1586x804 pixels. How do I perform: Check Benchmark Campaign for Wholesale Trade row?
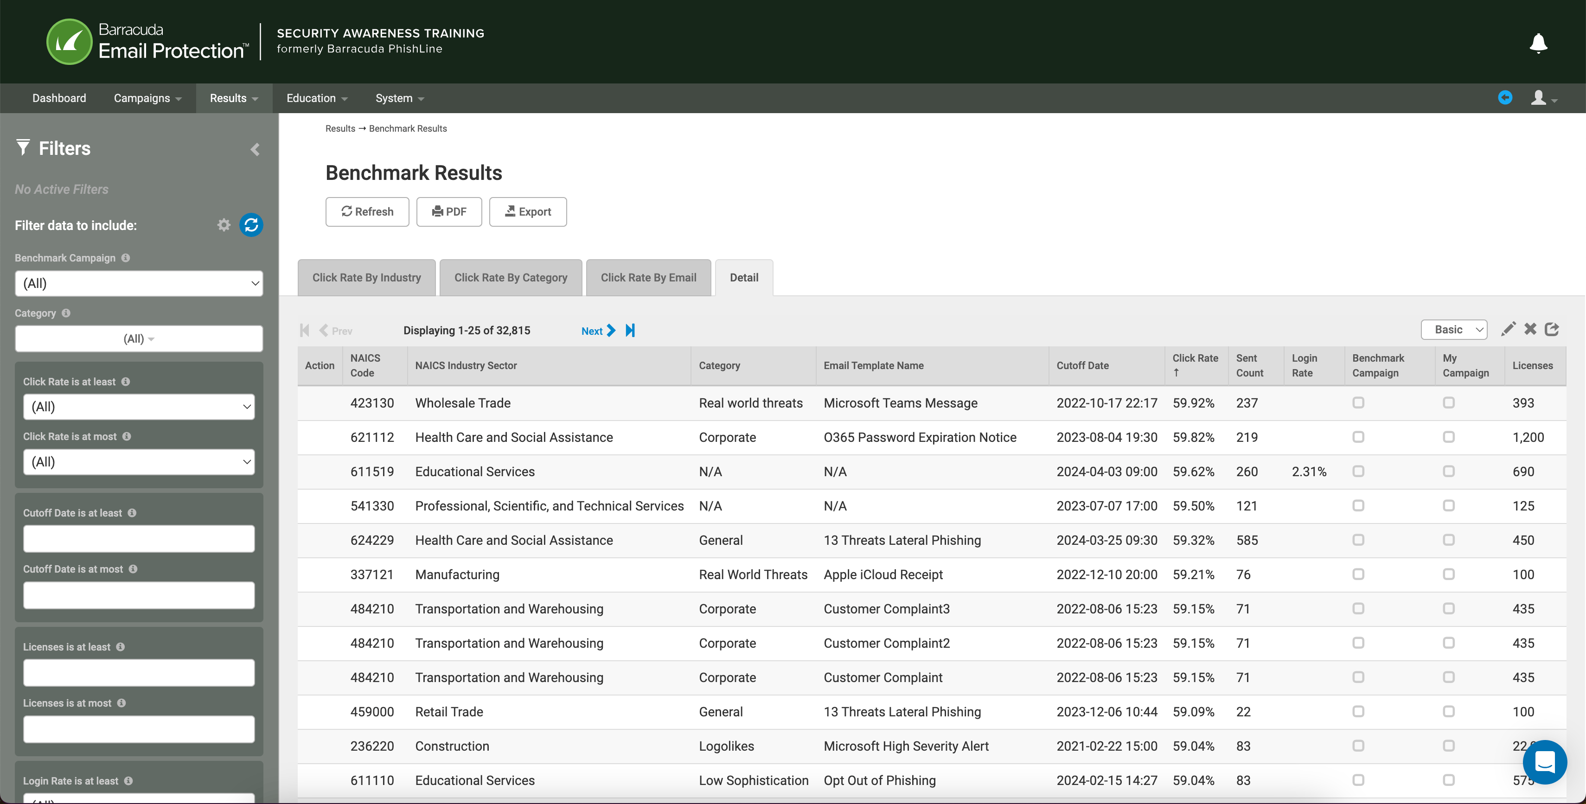1359,402
